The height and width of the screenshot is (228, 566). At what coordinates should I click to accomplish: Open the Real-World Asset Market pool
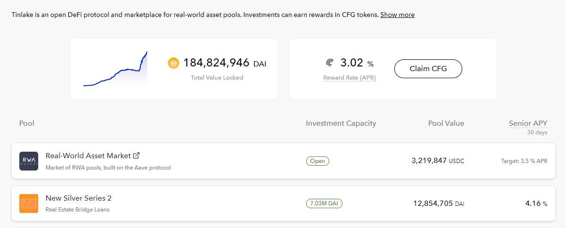(x=89, y=155)
